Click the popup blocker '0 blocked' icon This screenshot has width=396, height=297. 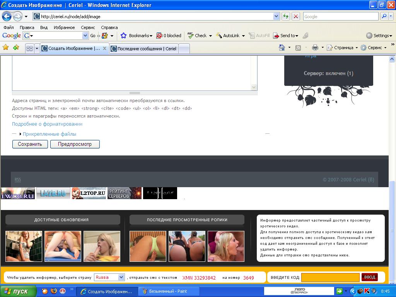click(x=159, y=36)
